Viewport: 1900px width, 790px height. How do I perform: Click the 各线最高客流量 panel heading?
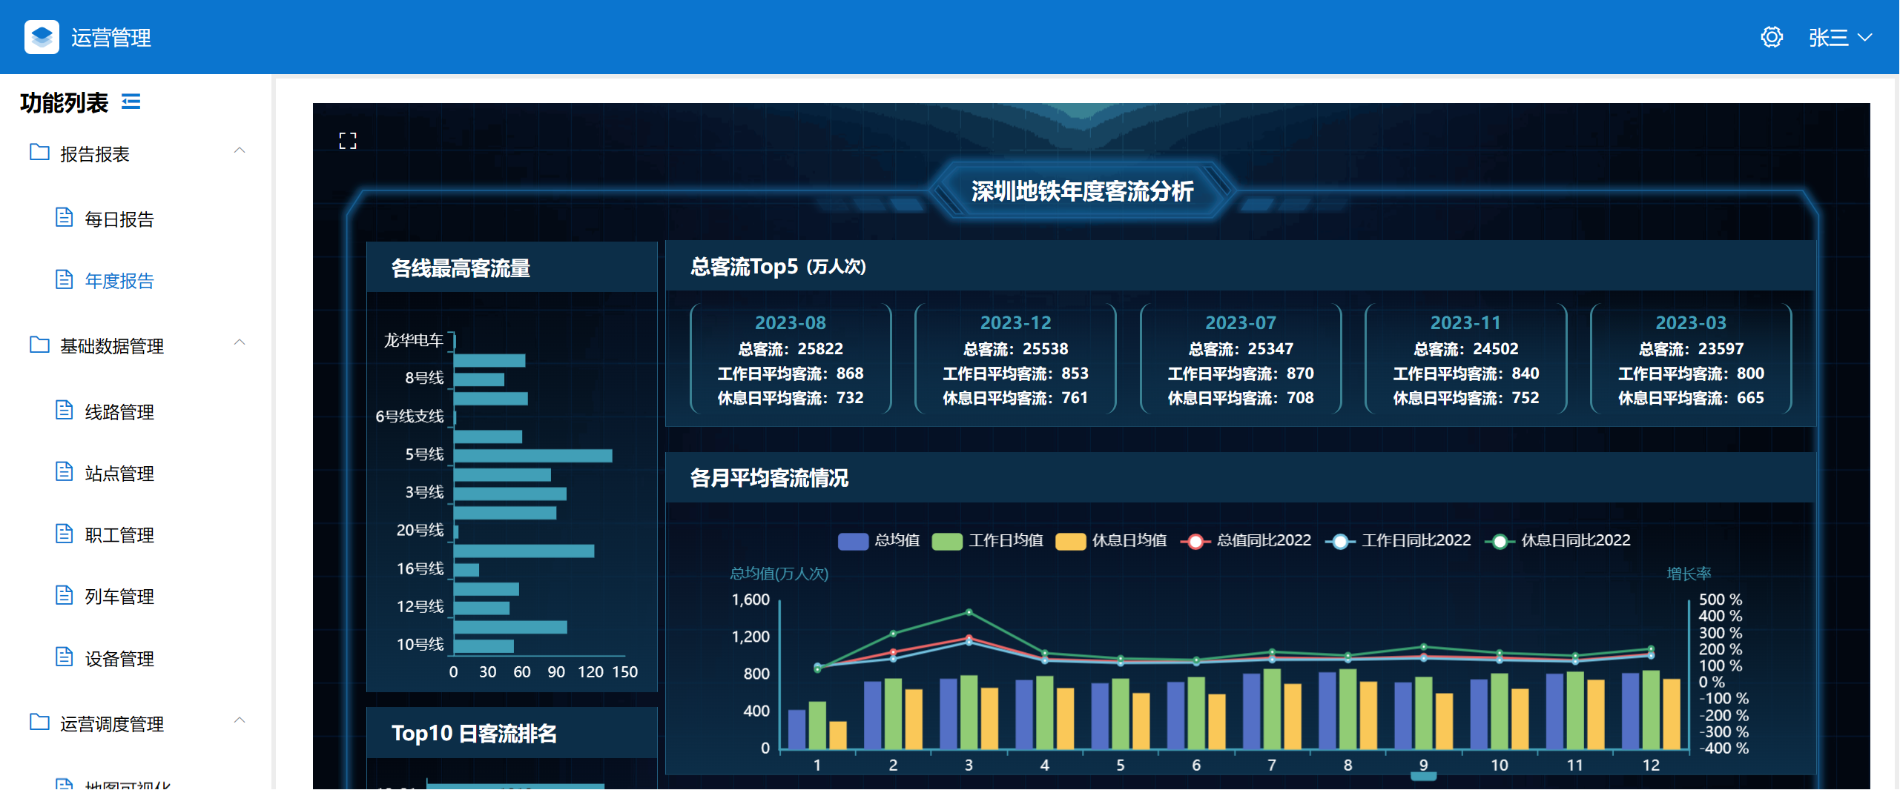(461, 268)
